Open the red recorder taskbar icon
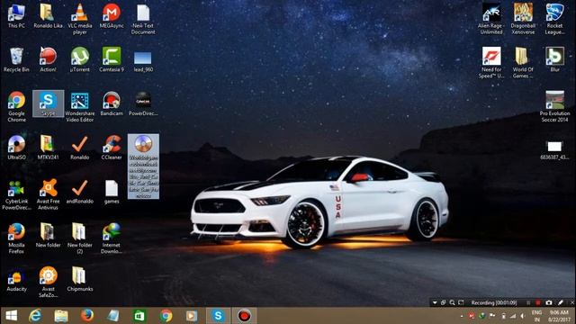This screenshot has width=576, height=324. [244, 316]
